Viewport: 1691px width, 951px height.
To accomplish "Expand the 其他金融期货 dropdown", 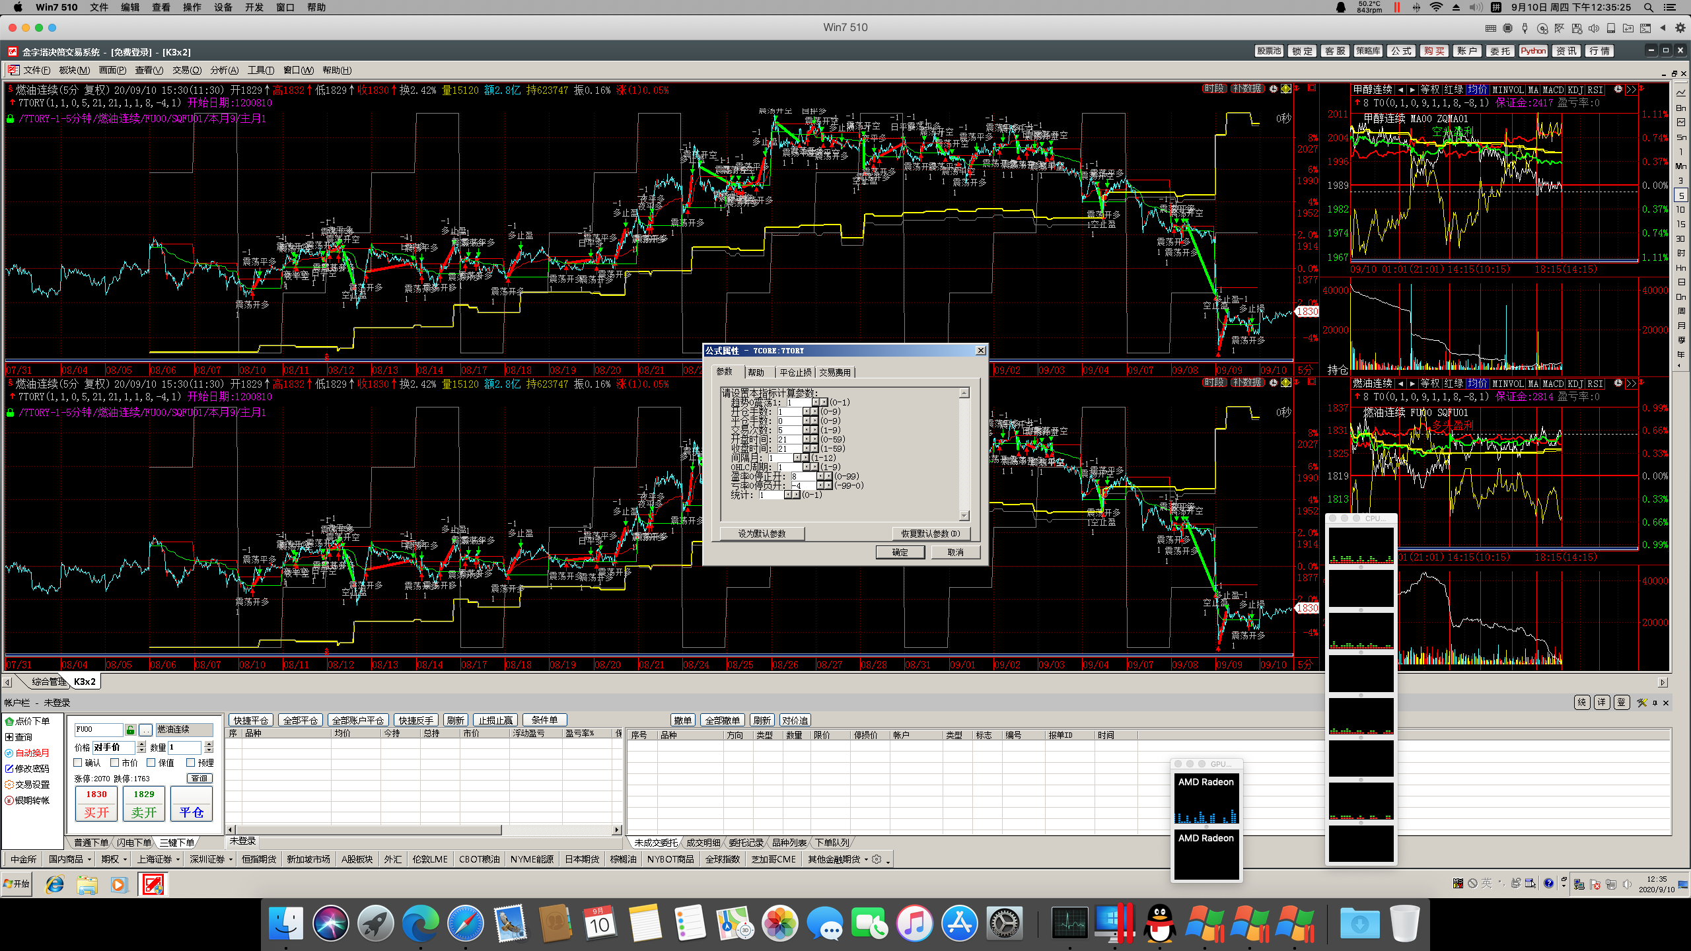I will 866,860.
